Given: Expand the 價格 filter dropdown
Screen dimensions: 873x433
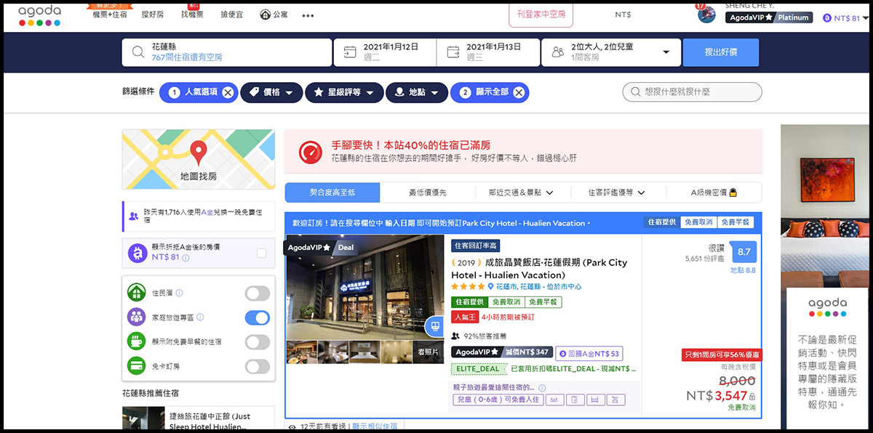Looking at the screenshot, I should [271, 92].
